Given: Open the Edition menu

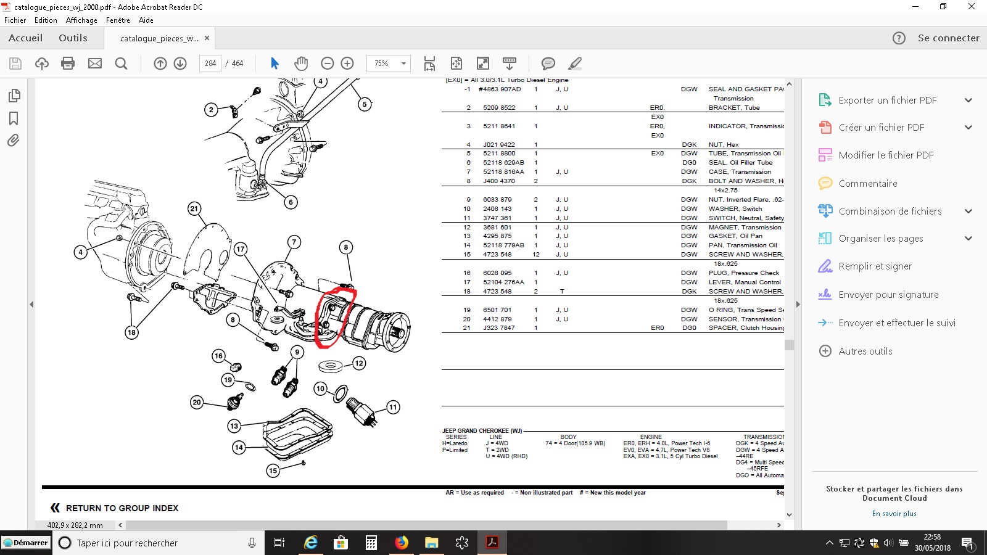Looking at the screenshot, I should coord(46,20).
